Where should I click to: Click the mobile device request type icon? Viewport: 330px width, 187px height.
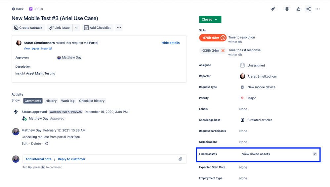[242, 87]
